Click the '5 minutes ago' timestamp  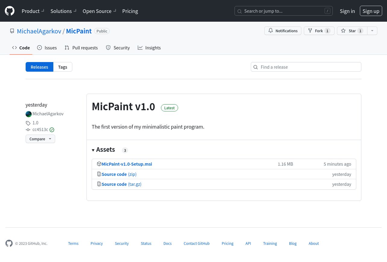[337, 164]
